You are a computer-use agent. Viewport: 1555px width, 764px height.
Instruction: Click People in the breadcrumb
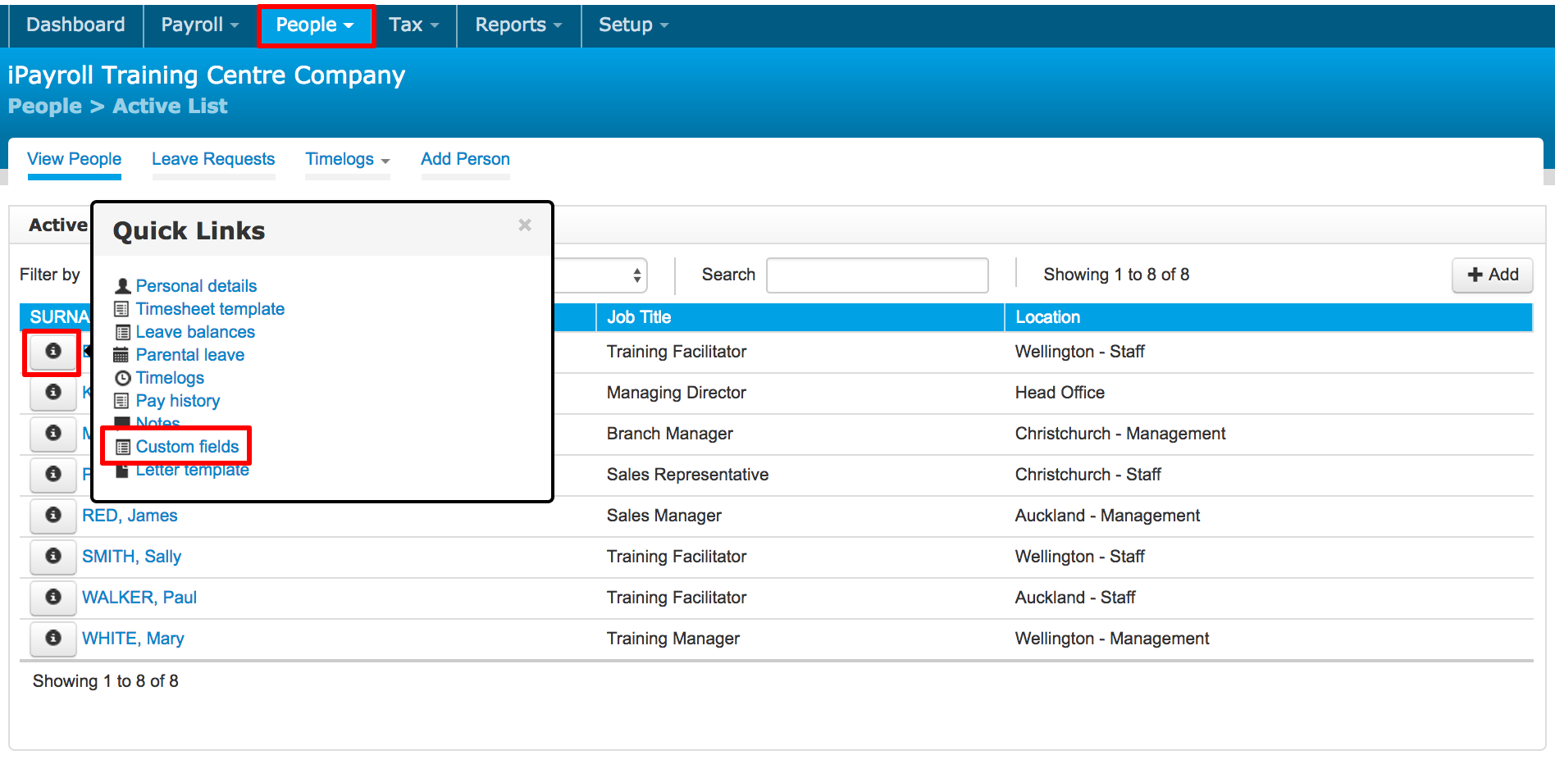click(45, 107)
